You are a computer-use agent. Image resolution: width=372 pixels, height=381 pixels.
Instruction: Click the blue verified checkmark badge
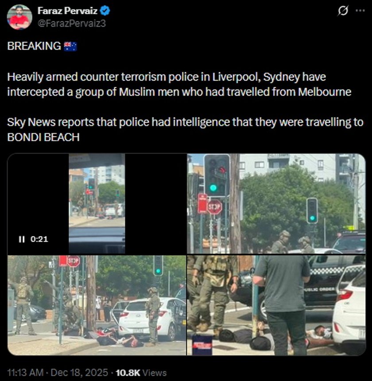coord(105,11)
